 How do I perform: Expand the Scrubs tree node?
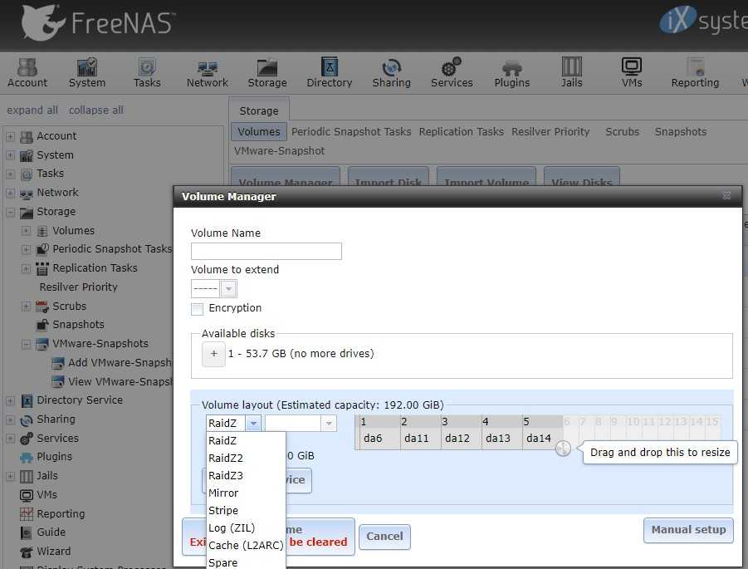26,307
